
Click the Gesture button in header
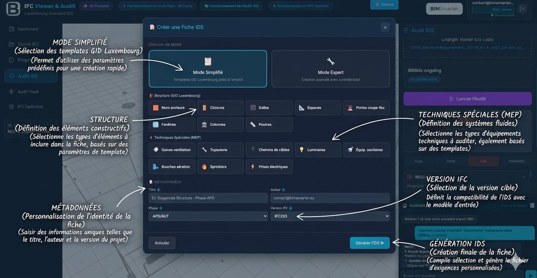click(x=384, y=4)
